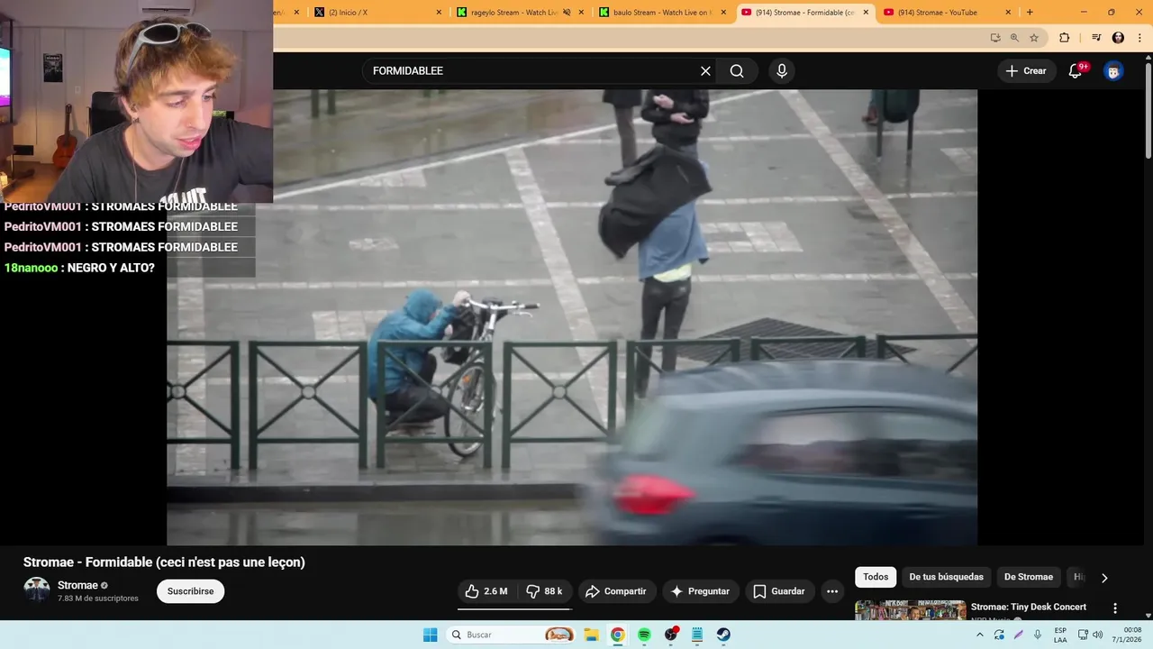Show hidden system tray icons

[980, 635]
